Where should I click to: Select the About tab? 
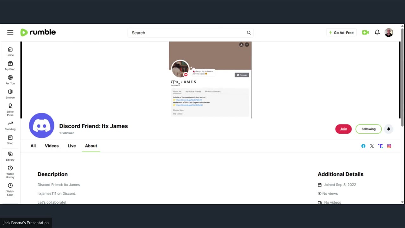point(91,146)
